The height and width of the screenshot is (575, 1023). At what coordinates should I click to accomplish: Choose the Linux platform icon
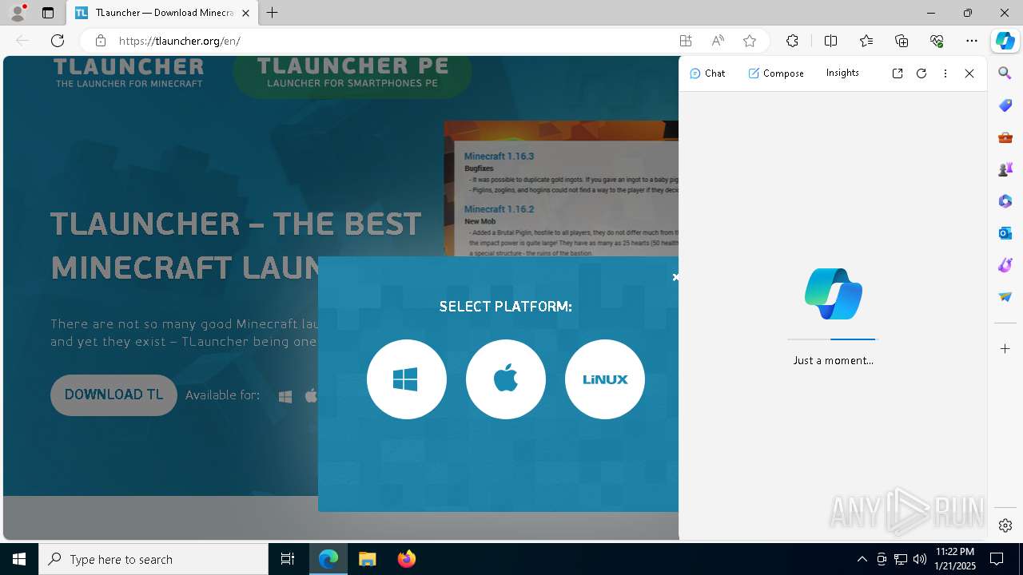click(x=605, y=379)
